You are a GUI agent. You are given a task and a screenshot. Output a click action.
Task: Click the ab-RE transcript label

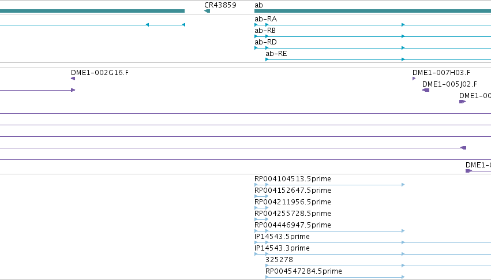[276, 54]
